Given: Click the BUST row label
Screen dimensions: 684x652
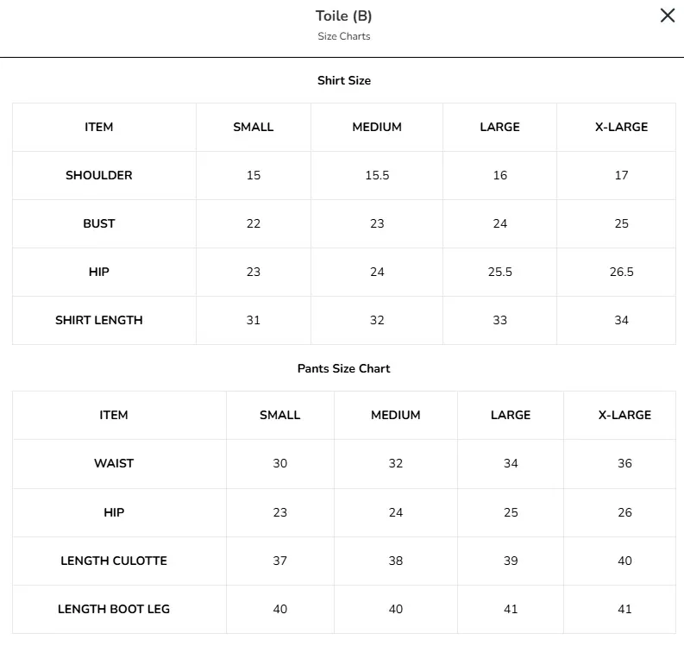Looking at the screenshot, I should 98,223.
